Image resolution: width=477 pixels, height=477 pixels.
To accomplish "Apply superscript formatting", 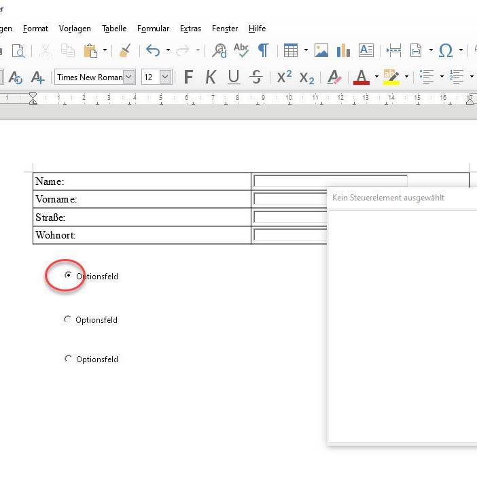I will (x=284, y=77).
